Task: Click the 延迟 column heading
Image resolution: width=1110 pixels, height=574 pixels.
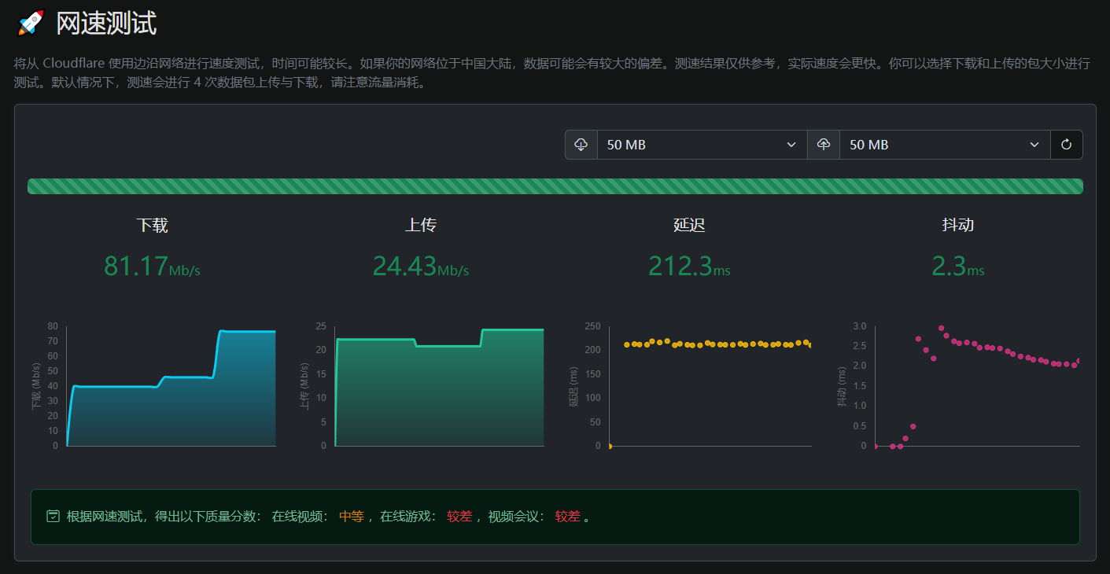Action: click(x=689, y=225)
